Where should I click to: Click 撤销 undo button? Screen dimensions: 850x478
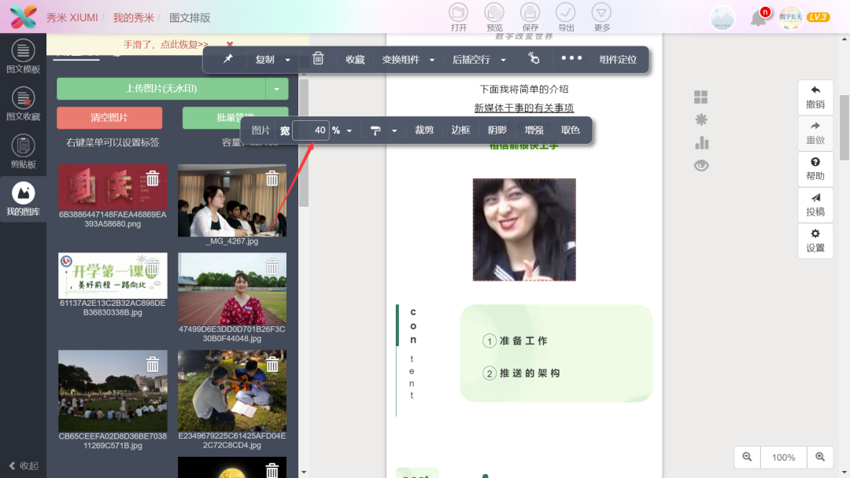(x=815, y=97)
